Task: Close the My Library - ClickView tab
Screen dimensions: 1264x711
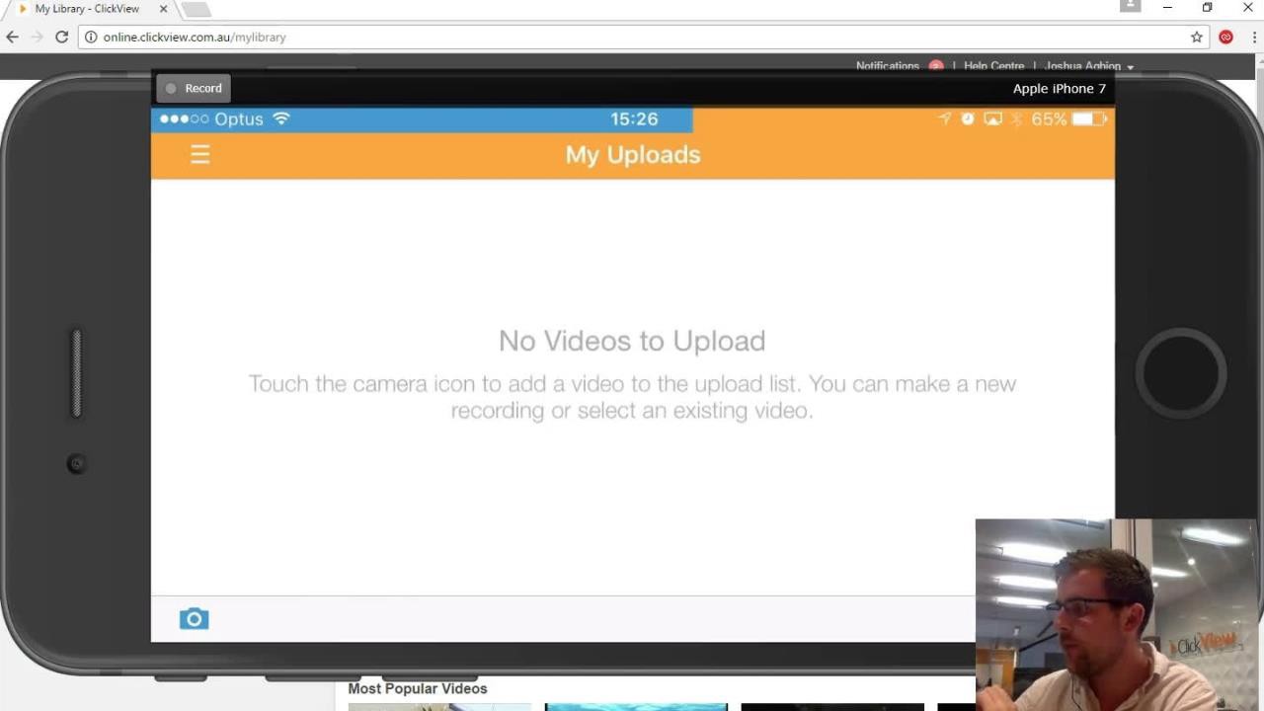Action: click(164, 9)
